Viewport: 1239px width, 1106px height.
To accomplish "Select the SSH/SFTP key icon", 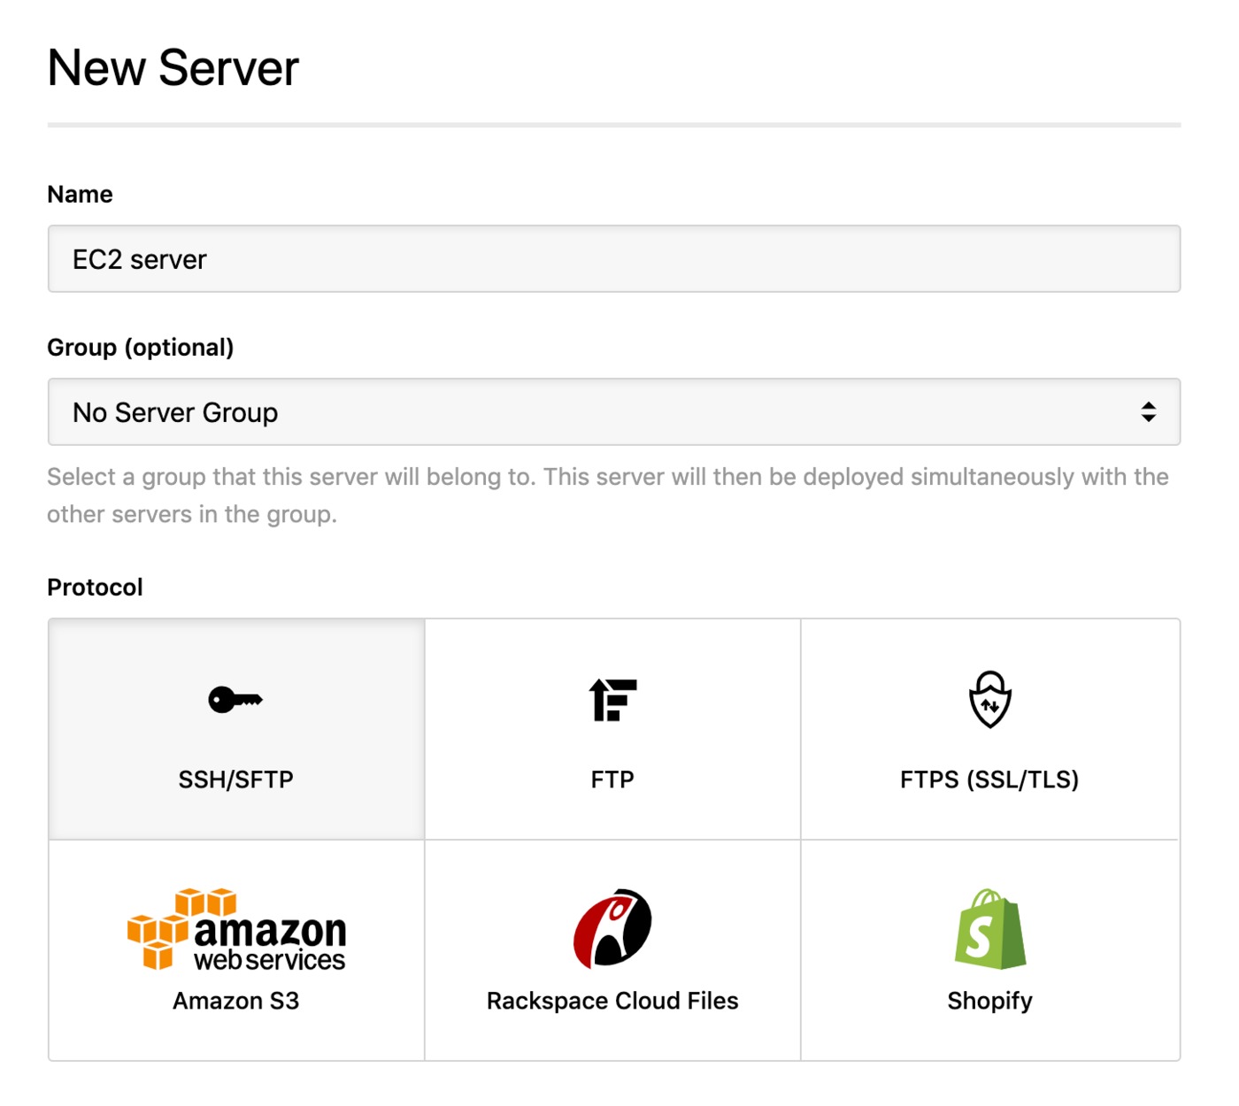I will click(x=235, y=700).
